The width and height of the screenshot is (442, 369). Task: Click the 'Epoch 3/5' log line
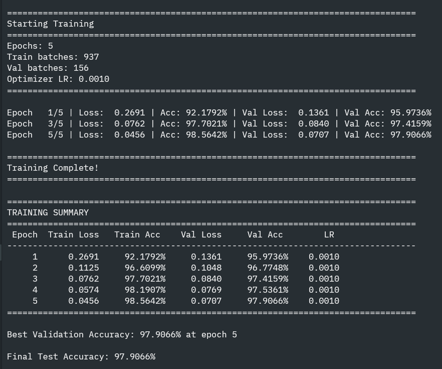point(219,124)
